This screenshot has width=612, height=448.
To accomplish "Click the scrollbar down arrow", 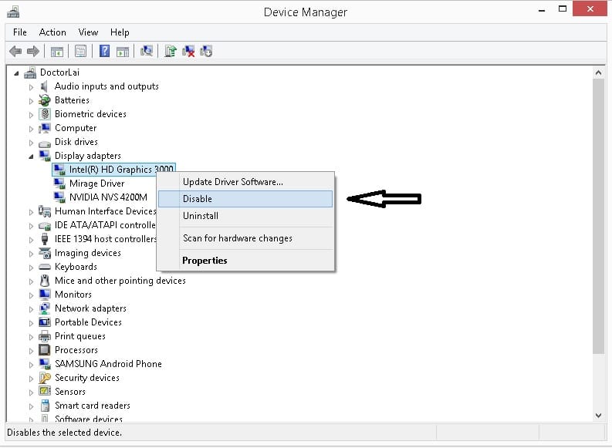I will pos(598,416).
